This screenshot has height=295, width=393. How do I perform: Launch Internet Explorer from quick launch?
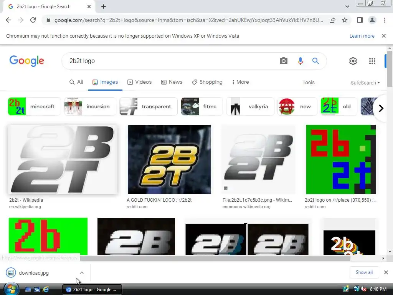(x=46, y=289)
